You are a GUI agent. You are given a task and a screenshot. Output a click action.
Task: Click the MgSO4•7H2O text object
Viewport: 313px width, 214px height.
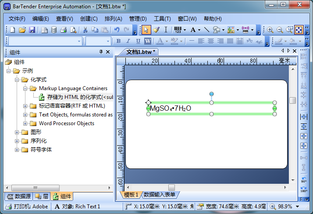(170, 109)
